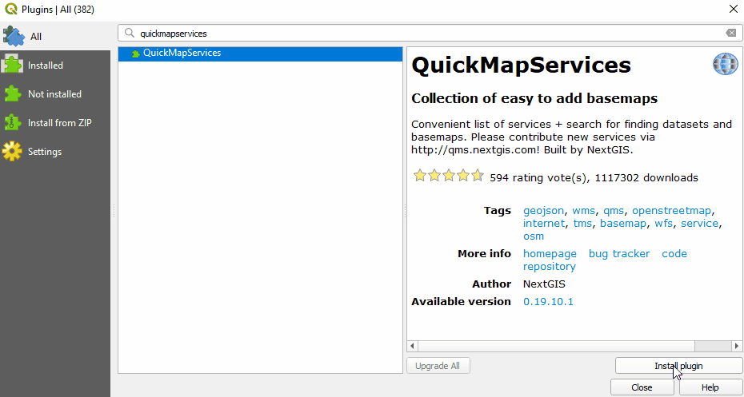Click the horizontal scrollbar thumb in description
744x397 pixels.
(x=556, y=346)
